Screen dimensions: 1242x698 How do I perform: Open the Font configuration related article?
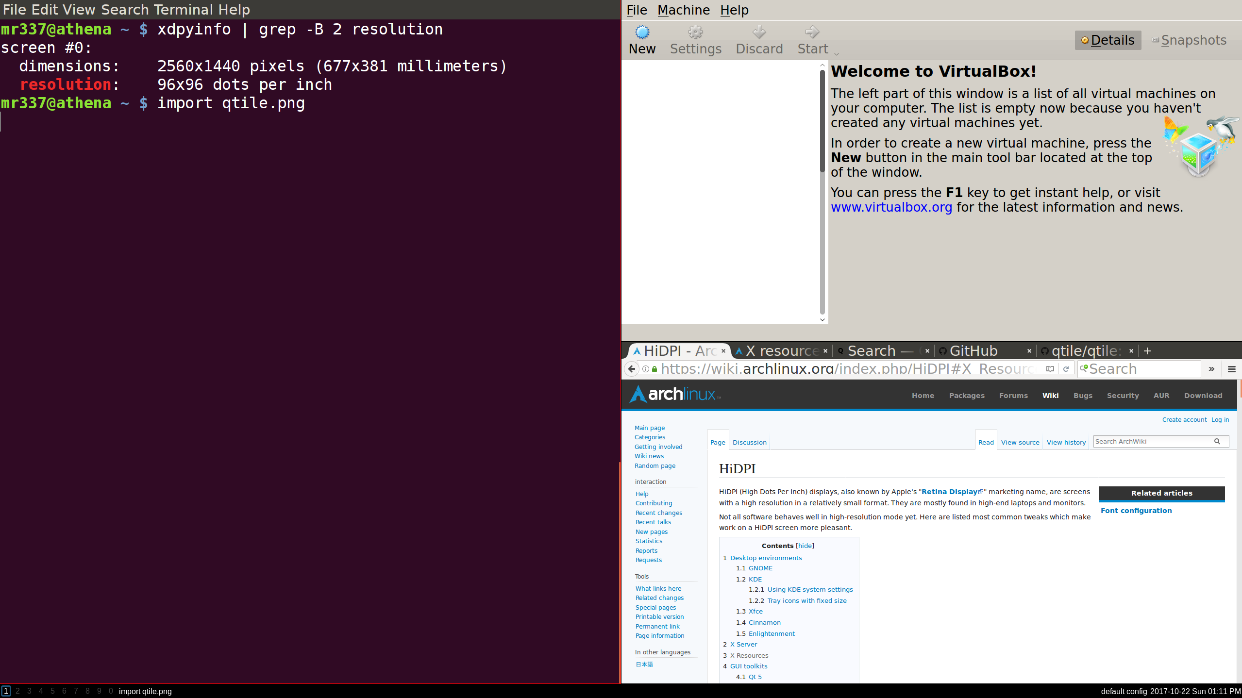pyautogui.click(x=1137, y=510)
